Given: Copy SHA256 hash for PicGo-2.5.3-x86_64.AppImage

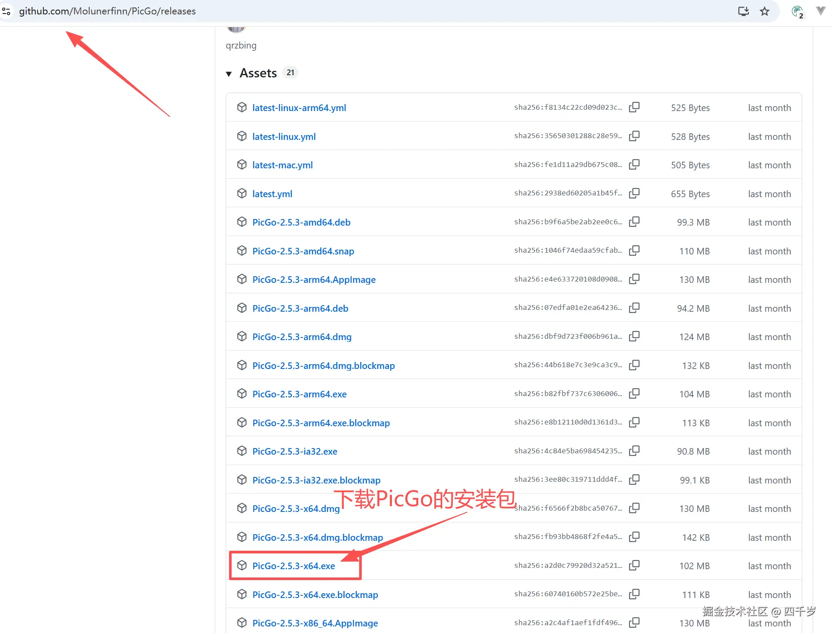Looking at the screenshot, I should [x=634, y=623].
